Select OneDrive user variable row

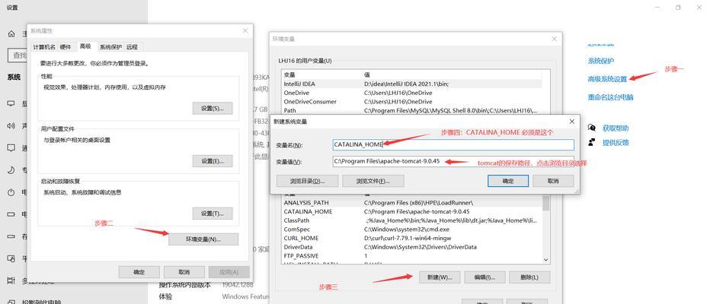pyautogui.click(x=411, y=93)
